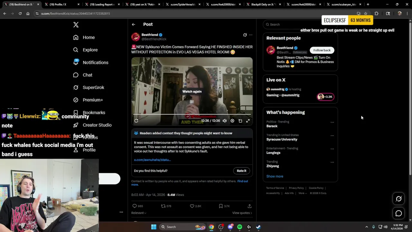
Task: Open the video settings gear
Action: [232, 121]
